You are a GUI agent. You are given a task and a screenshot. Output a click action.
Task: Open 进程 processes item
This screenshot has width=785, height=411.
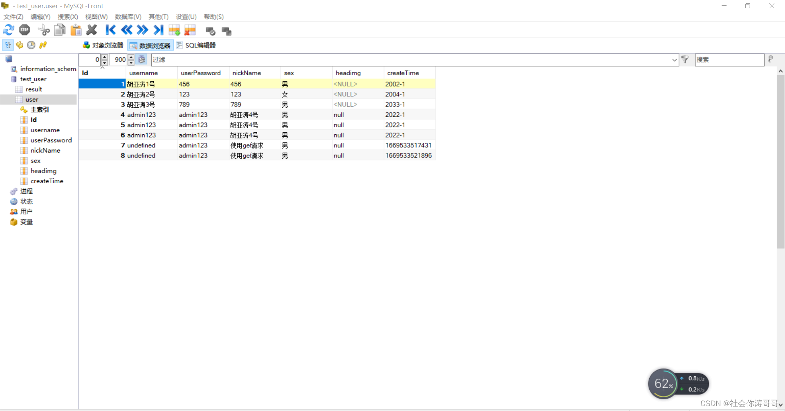coord(26,191)
